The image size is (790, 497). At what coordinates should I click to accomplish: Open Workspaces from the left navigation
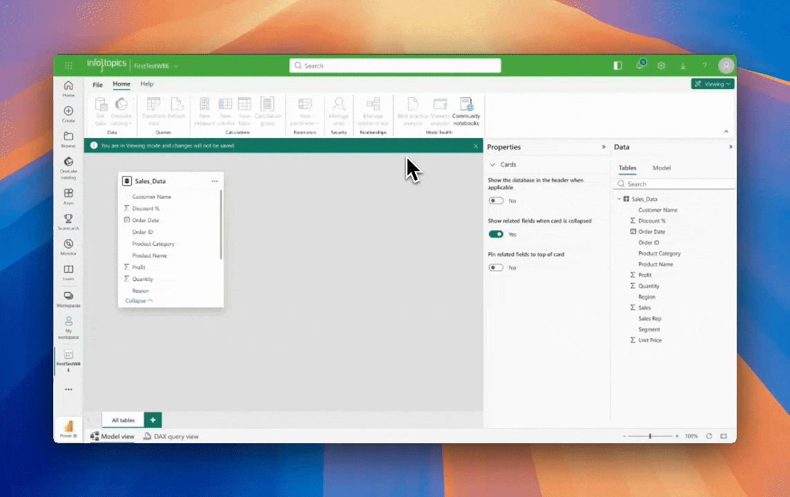click(68, 298)
